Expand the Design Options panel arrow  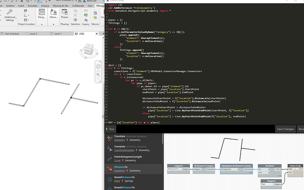point(42,24)
